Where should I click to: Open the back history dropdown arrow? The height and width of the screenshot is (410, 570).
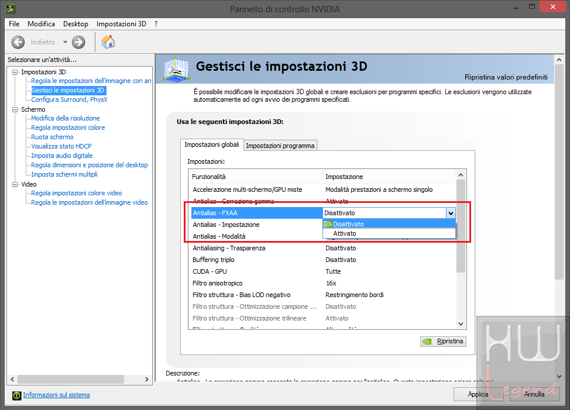[65, 42]
